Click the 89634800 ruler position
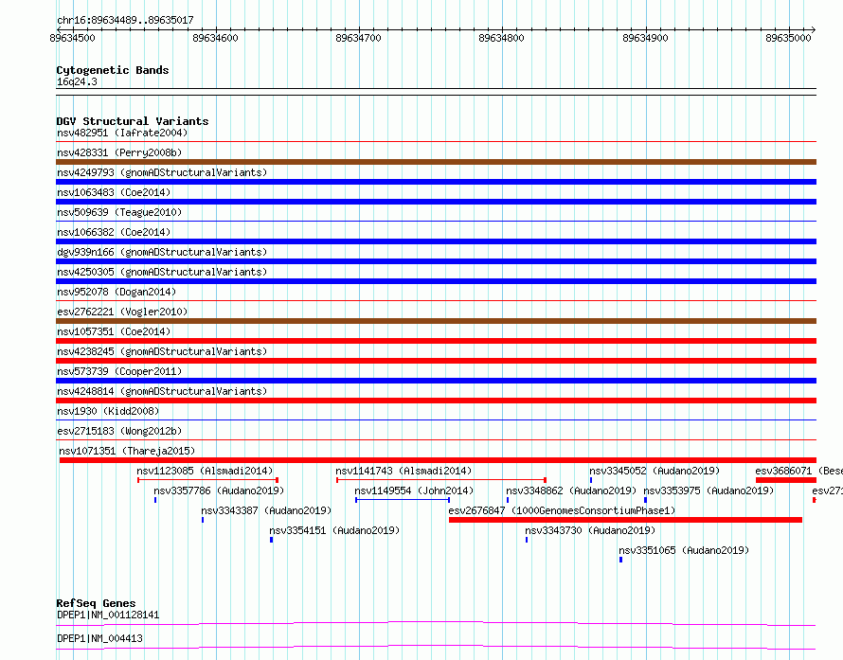The image size is (843, 660). tap(501, 38)
